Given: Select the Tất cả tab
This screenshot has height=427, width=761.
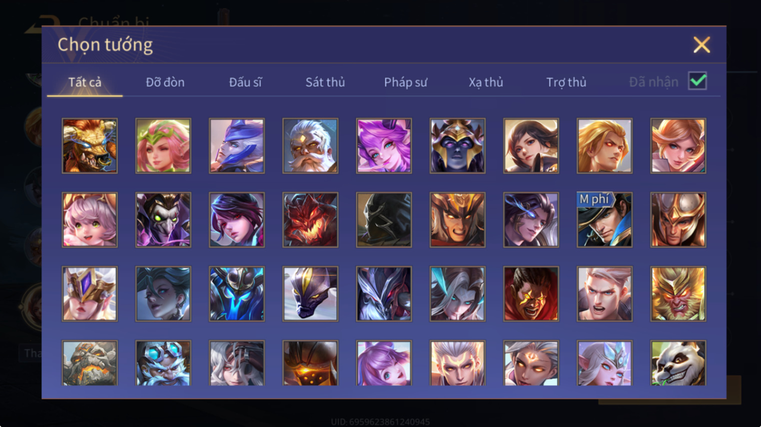Looking at the screenshot, I should [x=85, y=82].
